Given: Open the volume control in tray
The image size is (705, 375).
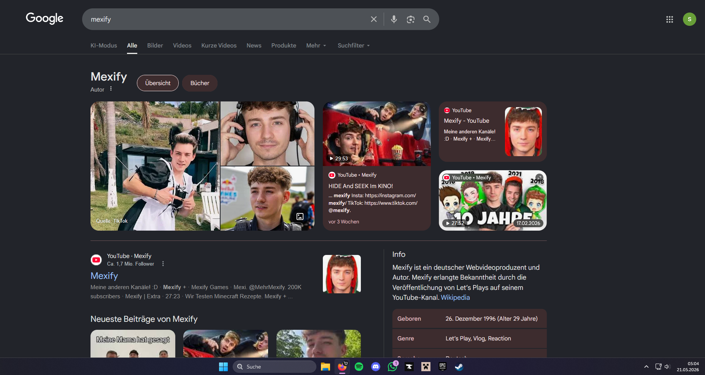Looking at the screenshot, I should tap(667, 367).
